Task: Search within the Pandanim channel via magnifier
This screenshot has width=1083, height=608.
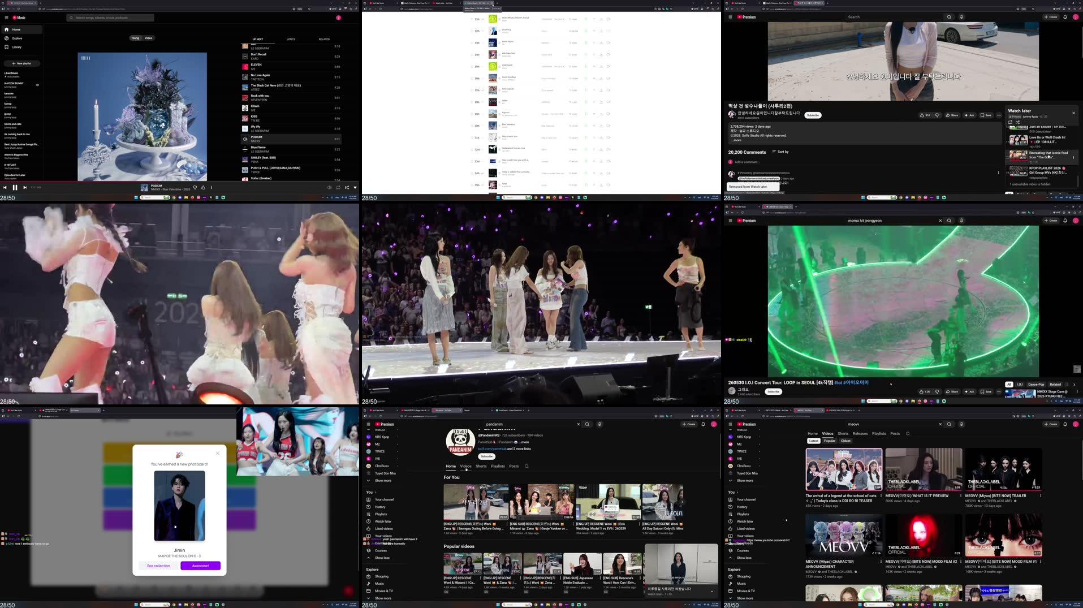Action: 527,467
